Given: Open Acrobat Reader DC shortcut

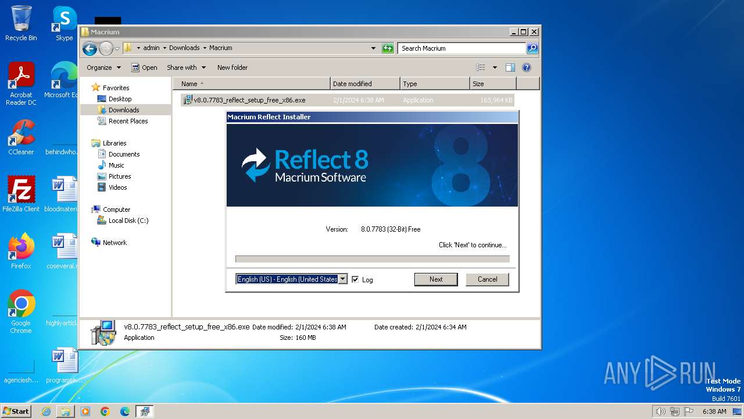Looking at the screenshot, I should click(21, 84).
